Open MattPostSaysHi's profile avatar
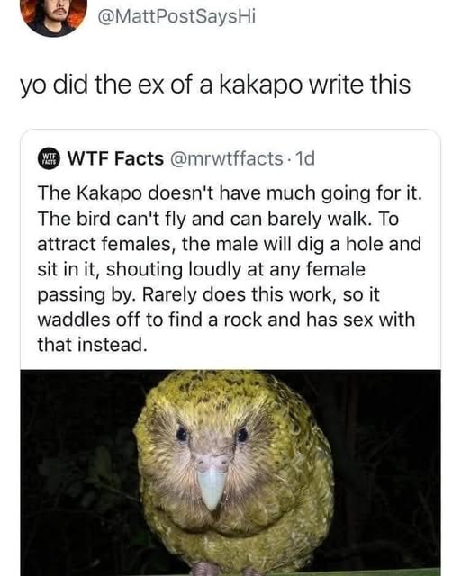The width and height of the screenshot is (461, 576). tap(54, 15)
